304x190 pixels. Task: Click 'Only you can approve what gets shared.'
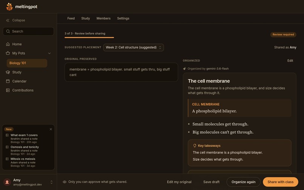pyautogui.click(x=98, y=182)
